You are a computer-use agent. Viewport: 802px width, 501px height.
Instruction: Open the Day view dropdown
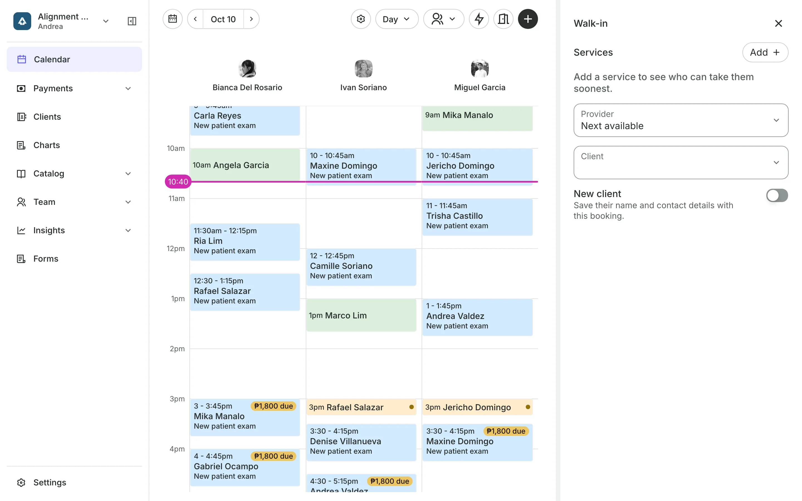[x=397, y=19]
